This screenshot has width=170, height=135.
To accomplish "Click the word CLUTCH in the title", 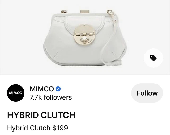I will [58, 115].
